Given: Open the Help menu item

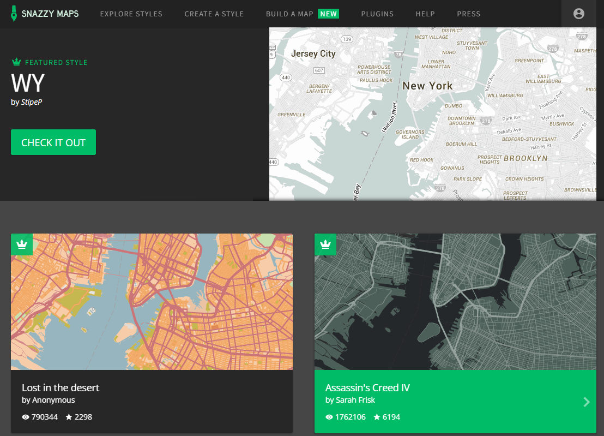Looking at the screenshot, I should point(425,14).
